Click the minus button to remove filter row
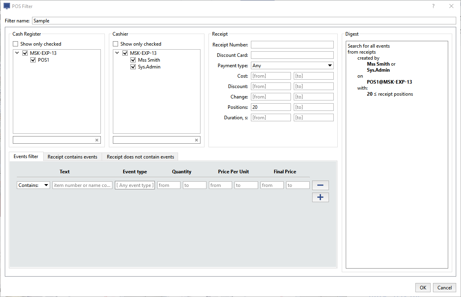The image size is (461, 297). [320, 185]
